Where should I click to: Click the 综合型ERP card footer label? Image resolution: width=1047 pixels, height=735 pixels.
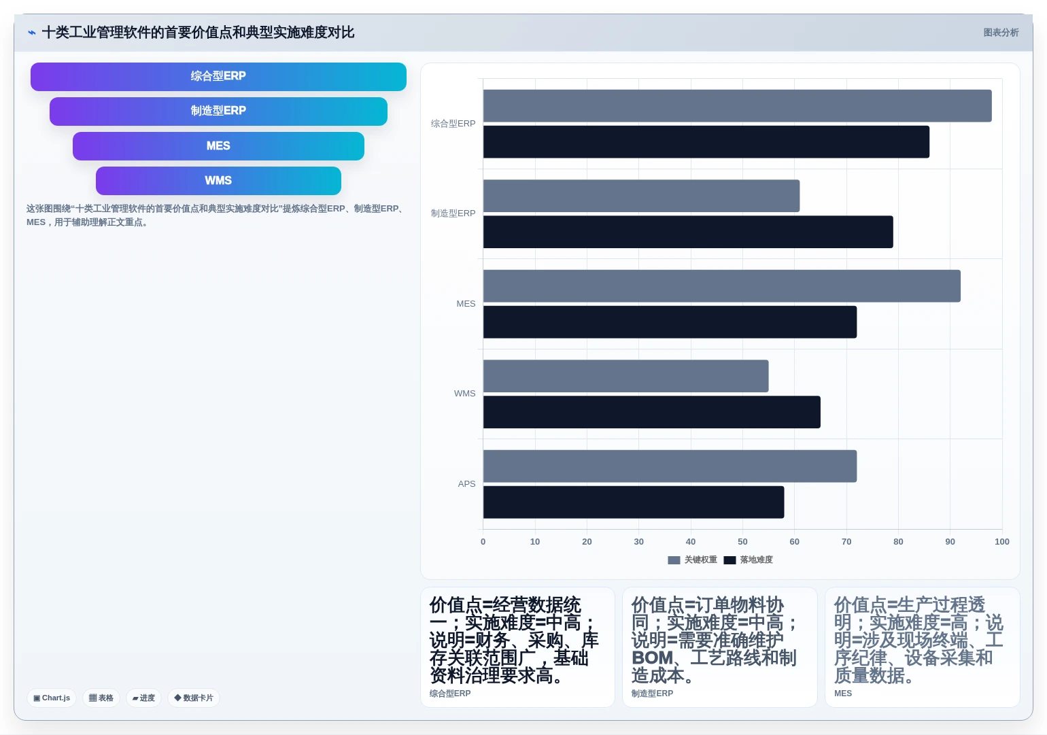(450, 694)
